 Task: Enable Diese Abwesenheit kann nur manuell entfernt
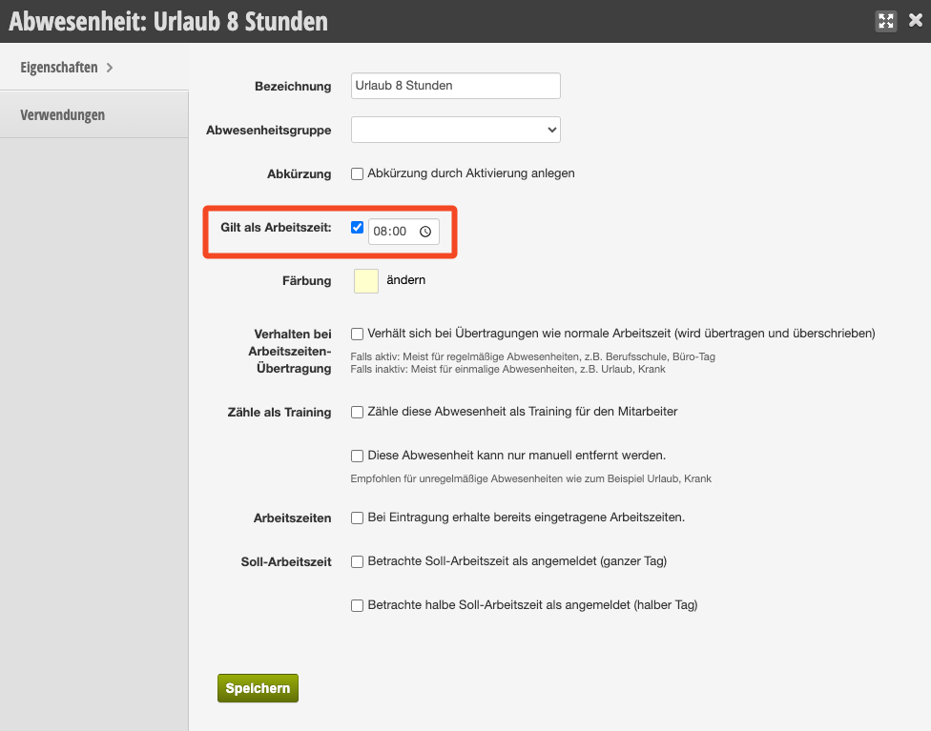357,456
